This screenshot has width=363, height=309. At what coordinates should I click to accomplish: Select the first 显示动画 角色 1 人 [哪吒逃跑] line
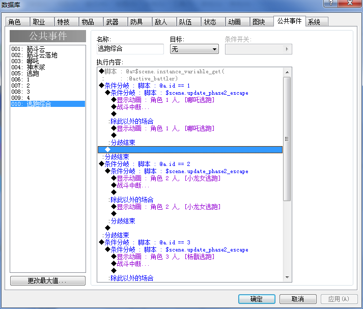click(190, 100)
